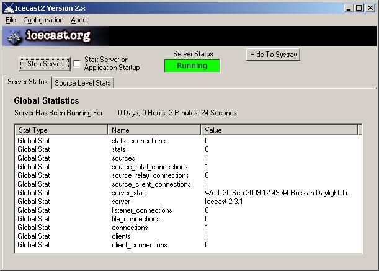Screen dimensions: 379x271
Task: Select the source_relay_connections row
Action: click(188, 175)
